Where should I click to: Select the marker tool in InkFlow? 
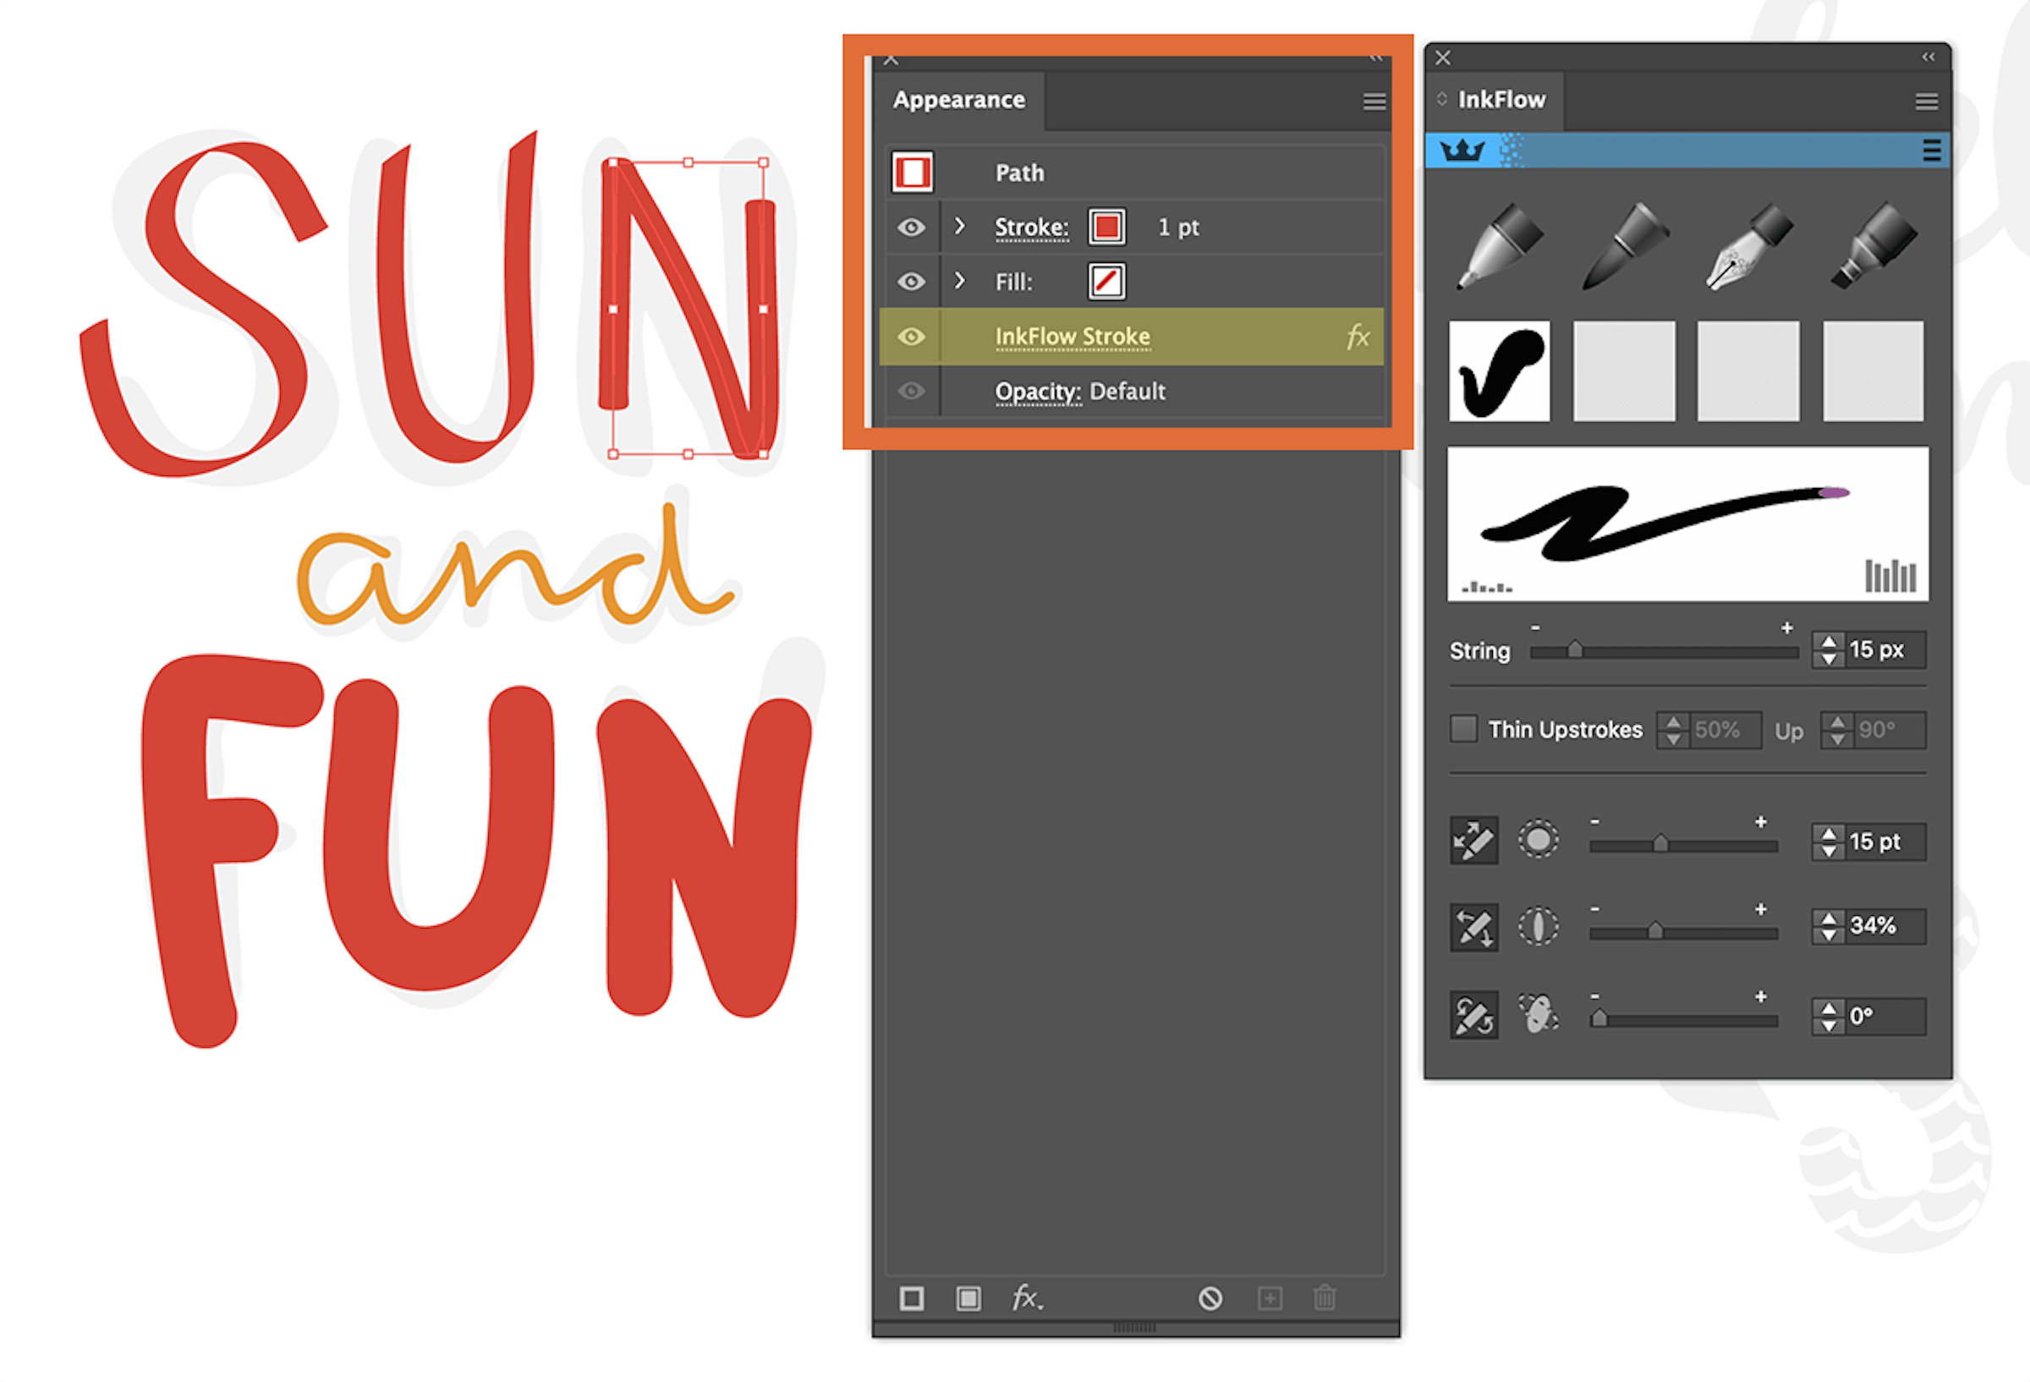click(1874, 249)
